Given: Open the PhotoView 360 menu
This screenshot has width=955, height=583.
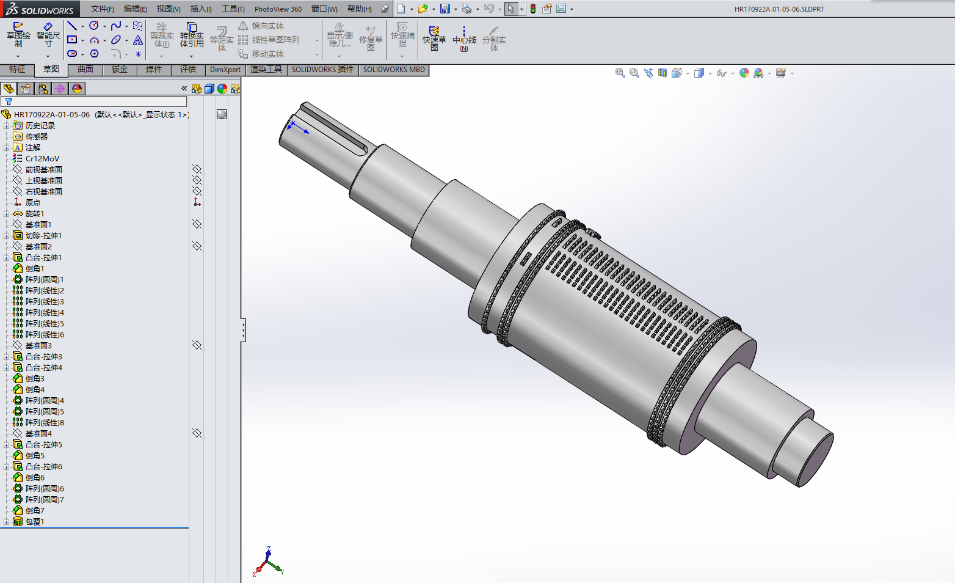Looking at the screenshot, I should pyautogui.click(x=278, y=9).
